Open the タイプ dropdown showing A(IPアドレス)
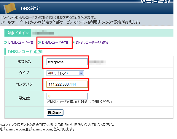 [x=65, y=73]
